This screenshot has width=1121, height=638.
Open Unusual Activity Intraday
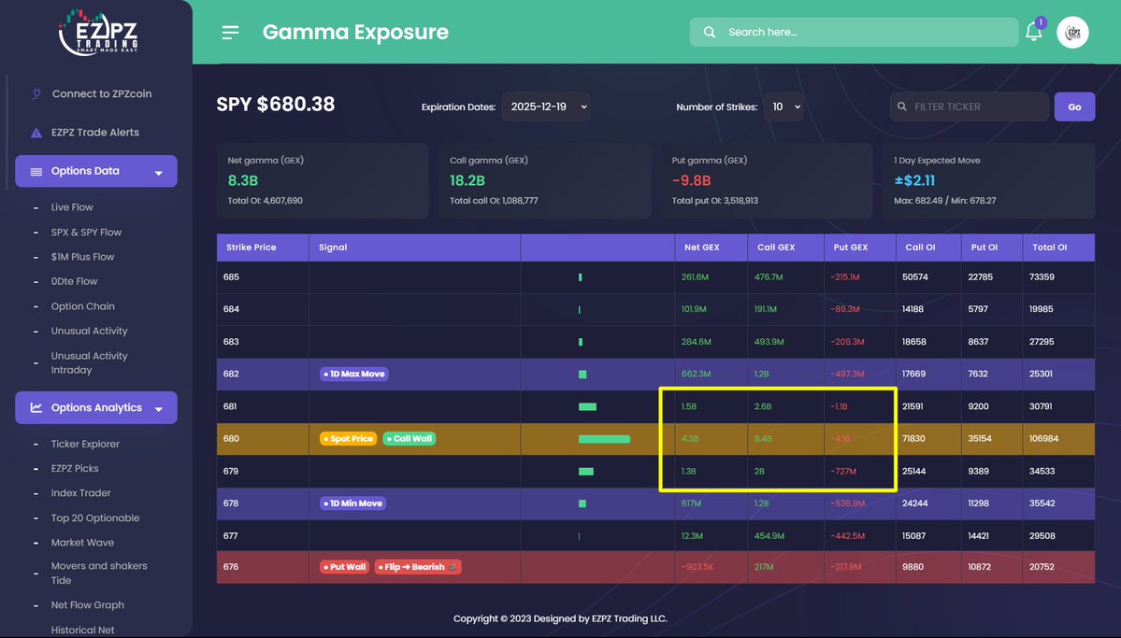click(89, 363)
